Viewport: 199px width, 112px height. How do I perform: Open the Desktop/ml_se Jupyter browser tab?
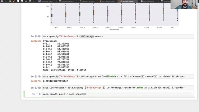click(x=87, y=1)
